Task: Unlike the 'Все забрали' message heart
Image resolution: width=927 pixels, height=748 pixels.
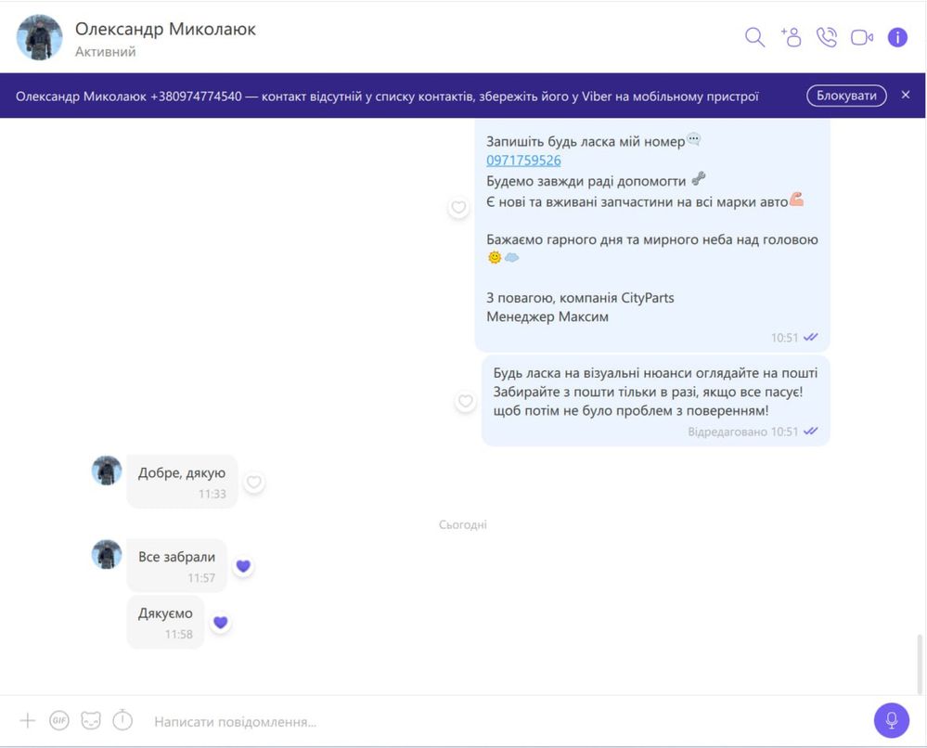Action: [243, 566]
